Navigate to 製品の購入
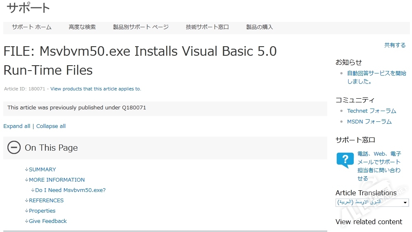Image resolution: width=412 pixels, height=232 pixels. (x=260, y=27)
